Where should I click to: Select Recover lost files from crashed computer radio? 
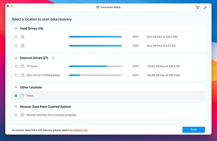[16, 115]
